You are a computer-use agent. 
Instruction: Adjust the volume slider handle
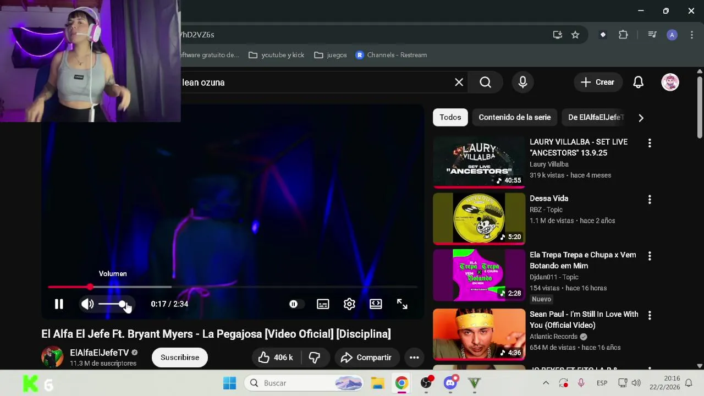pos(122,304)
